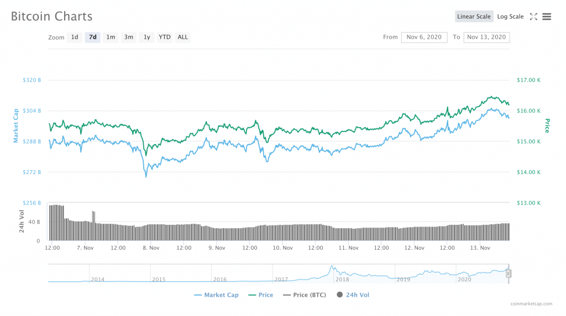Click the navigator range handle at right
Viewport: 566px width, 316px height.
(509, 273)
